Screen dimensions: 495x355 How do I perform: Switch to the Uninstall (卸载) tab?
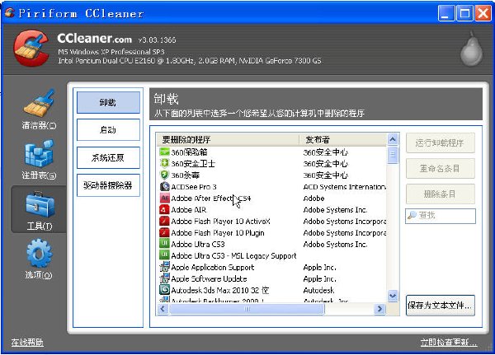coord(108,102)
